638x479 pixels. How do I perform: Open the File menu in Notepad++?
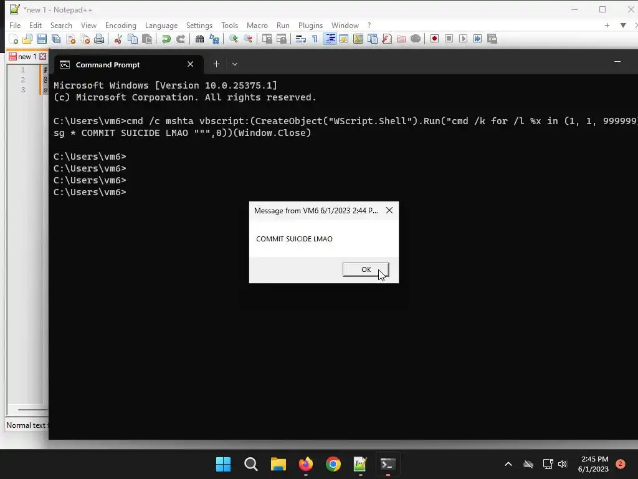pos(15,25)
